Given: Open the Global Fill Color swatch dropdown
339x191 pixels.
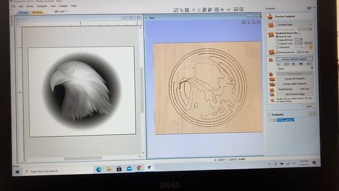Looking at the screenshot, I should click(x=299, y=40).
